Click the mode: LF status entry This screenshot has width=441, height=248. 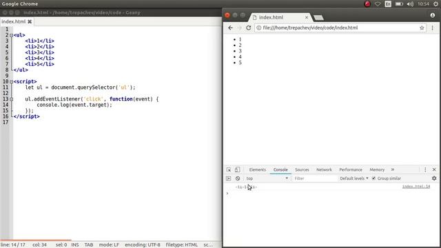point(109,245)
